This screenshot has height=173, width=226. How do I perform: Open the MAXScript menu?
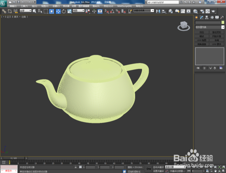point(124,6)
